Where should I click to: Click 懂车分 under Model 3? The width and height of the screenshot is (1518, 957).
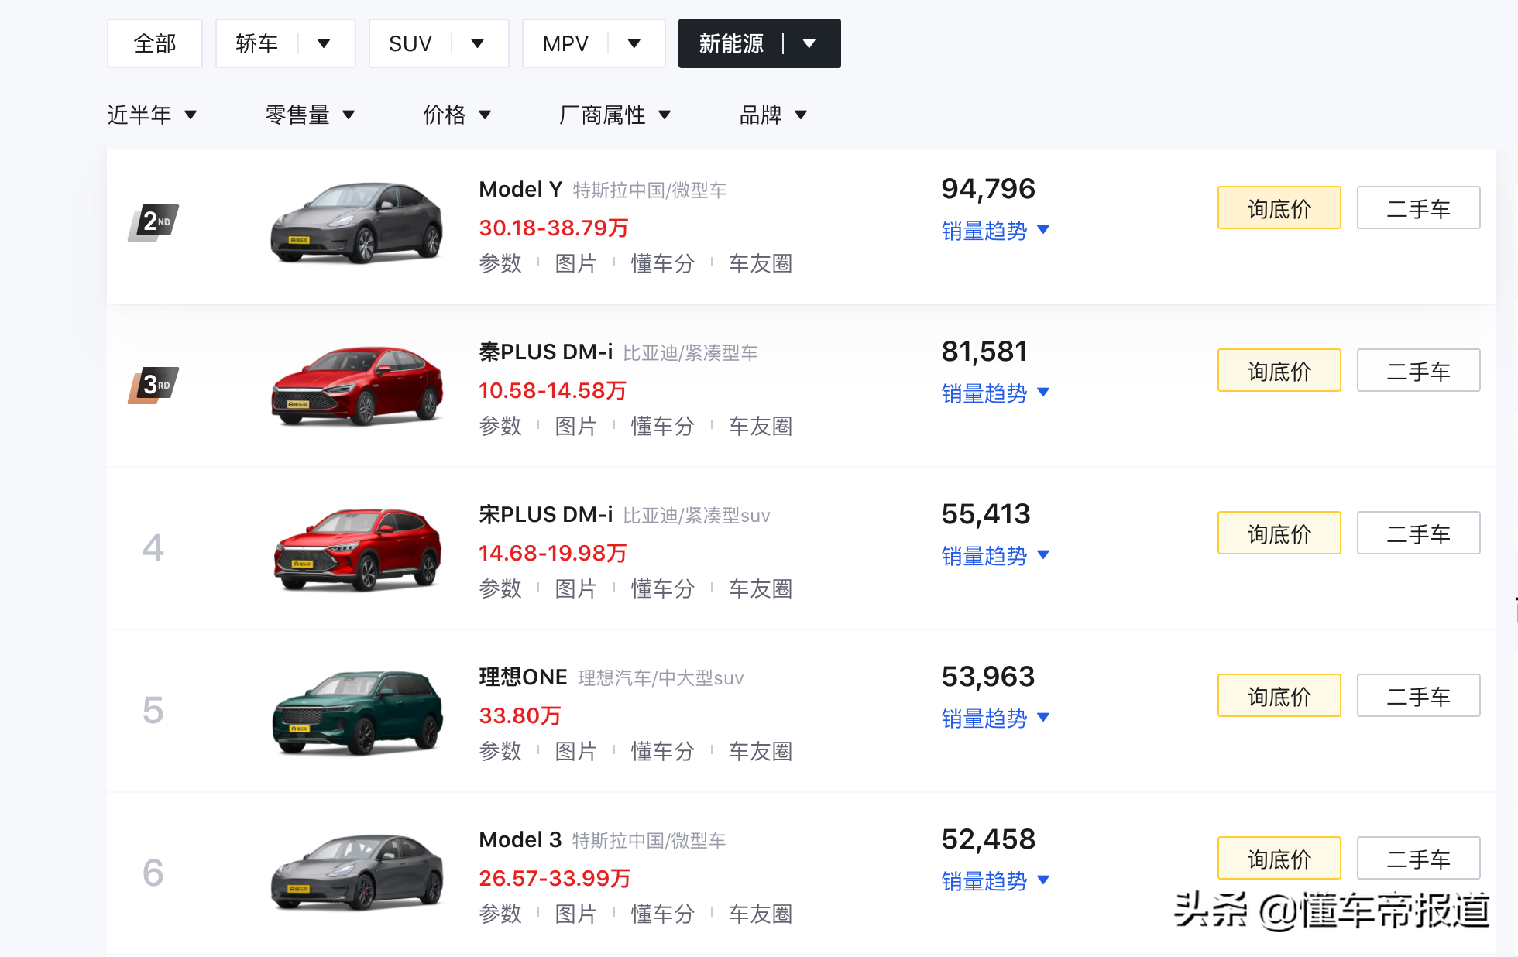(x=662, y=914)
